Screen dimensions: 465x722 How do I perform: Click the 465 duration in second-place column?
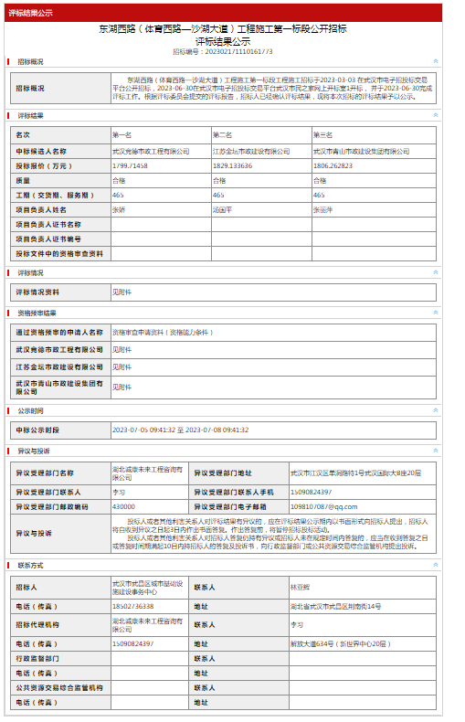point(218,196)
